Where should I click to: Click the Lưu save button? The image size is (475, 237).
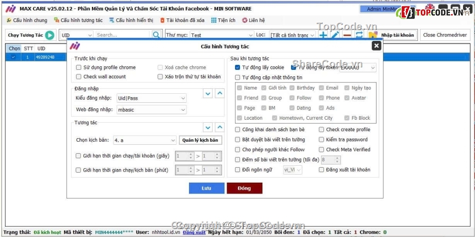pos(206,188)
